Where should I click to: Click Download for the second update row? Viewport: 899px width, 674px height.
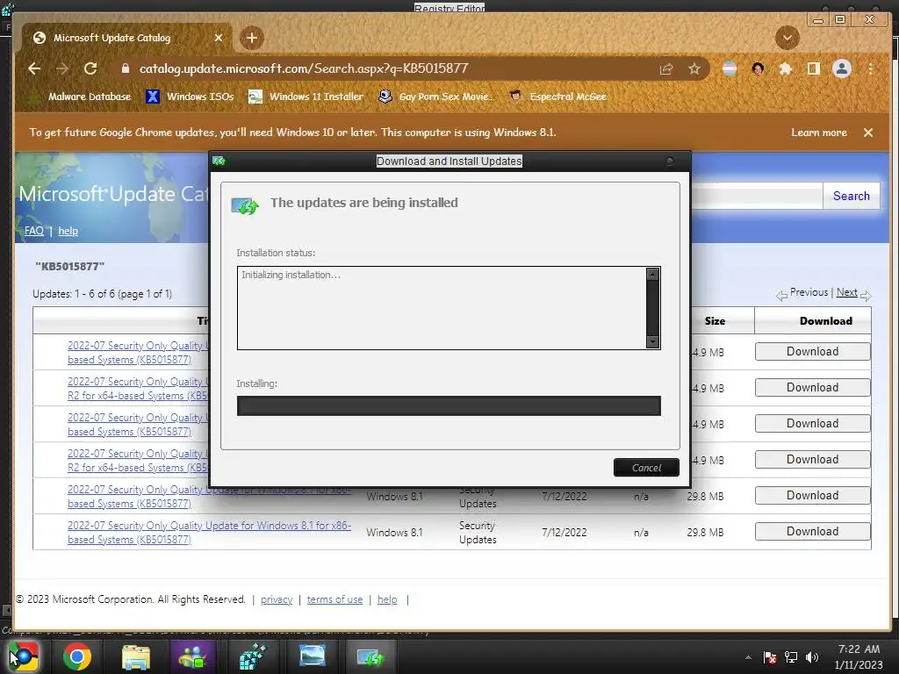[812, 388]
